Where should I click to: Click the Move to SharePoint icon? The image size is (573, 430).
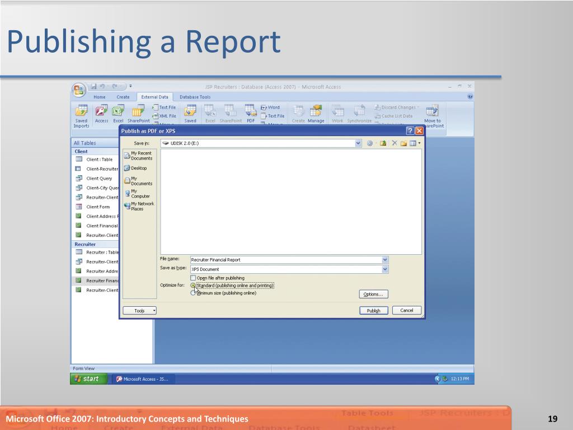(433, 116)
